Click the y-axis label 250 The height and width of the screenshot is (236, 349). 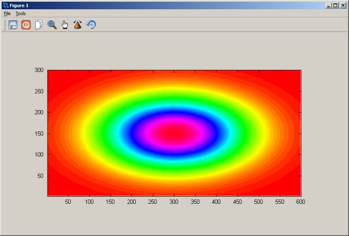(39, 91)
